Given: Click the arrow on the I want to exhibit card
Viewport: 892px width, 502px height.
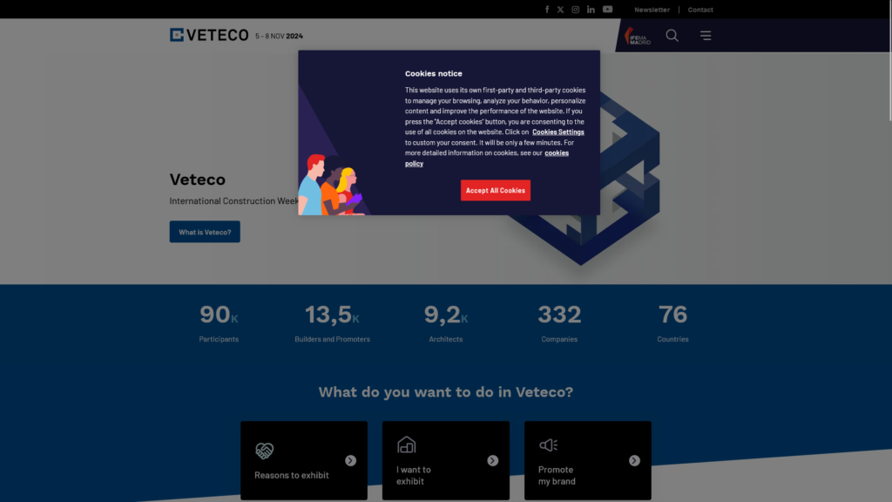Looking at the screenshot, I should (493, 460).
